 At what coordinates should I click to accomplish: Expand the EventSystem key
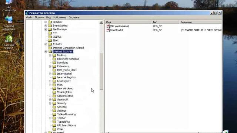(x=46, y=25)
